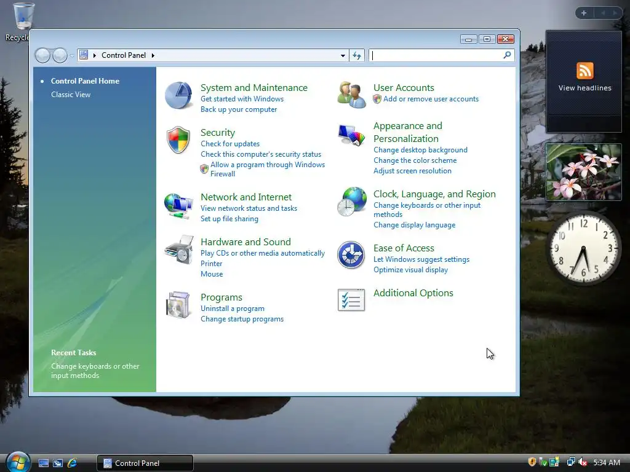
Task: Click Show Desktop in Quick Launch
Action: click(x=44, y=463)
